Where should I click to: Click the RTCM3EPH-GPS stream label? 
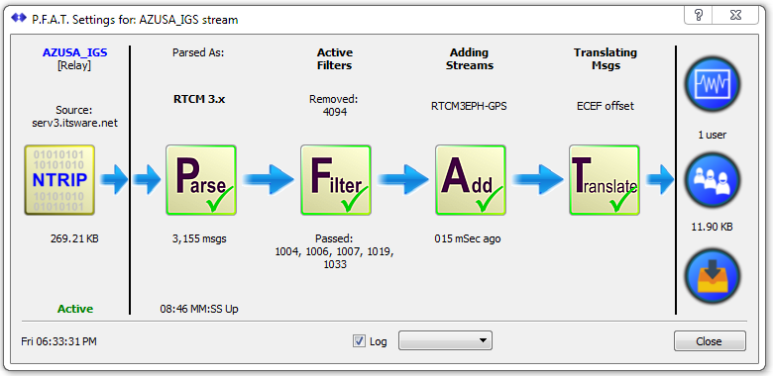coord(470,106)
